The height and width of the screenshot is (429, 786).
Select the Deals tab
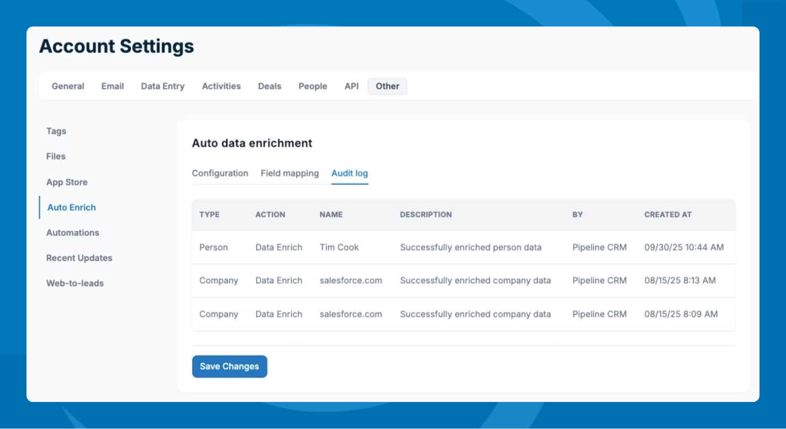click(x=269, y=86)
